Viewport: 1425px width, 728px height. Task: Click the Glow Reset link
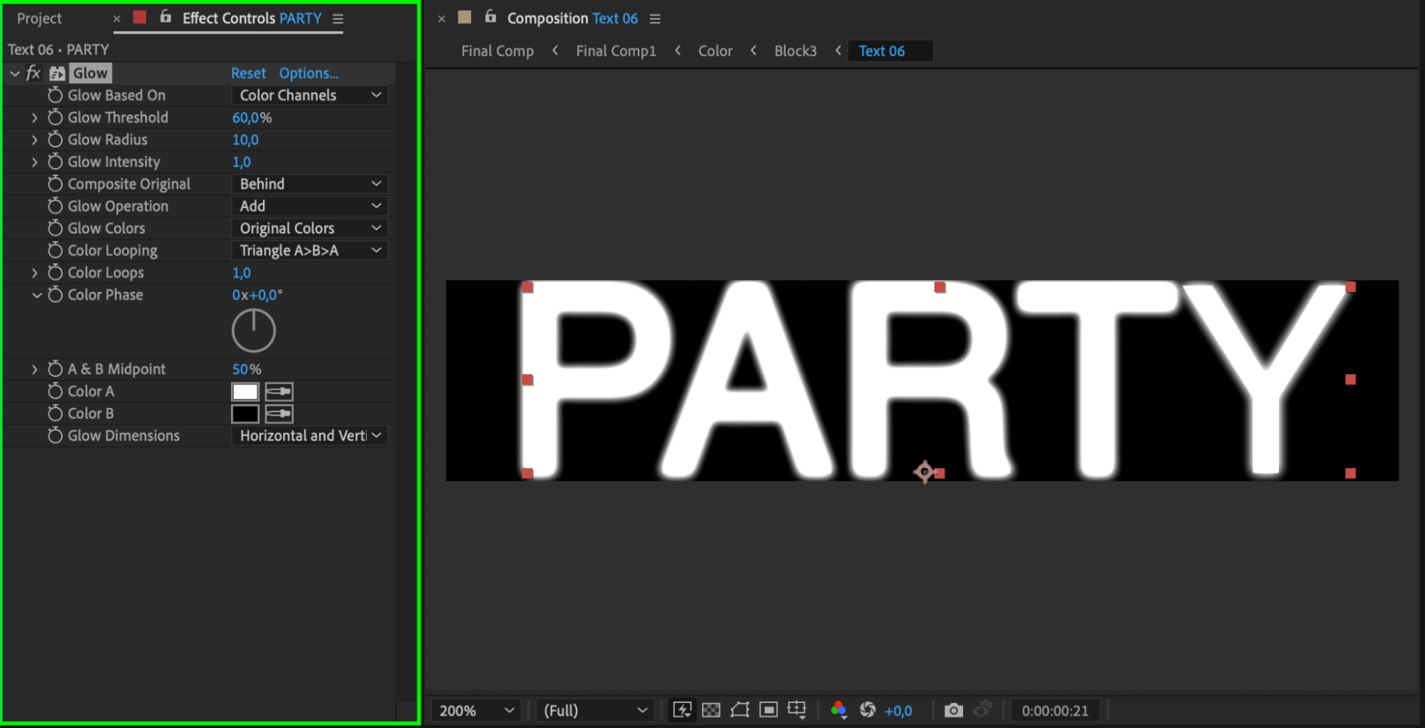(248, 73)
